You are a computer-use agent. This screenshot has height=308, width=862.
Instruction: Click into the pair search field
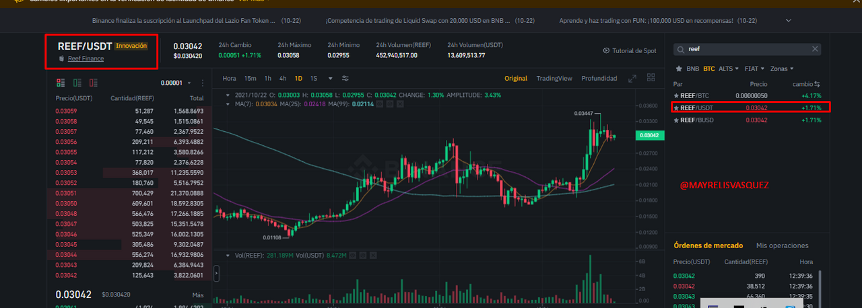(748, 49)
